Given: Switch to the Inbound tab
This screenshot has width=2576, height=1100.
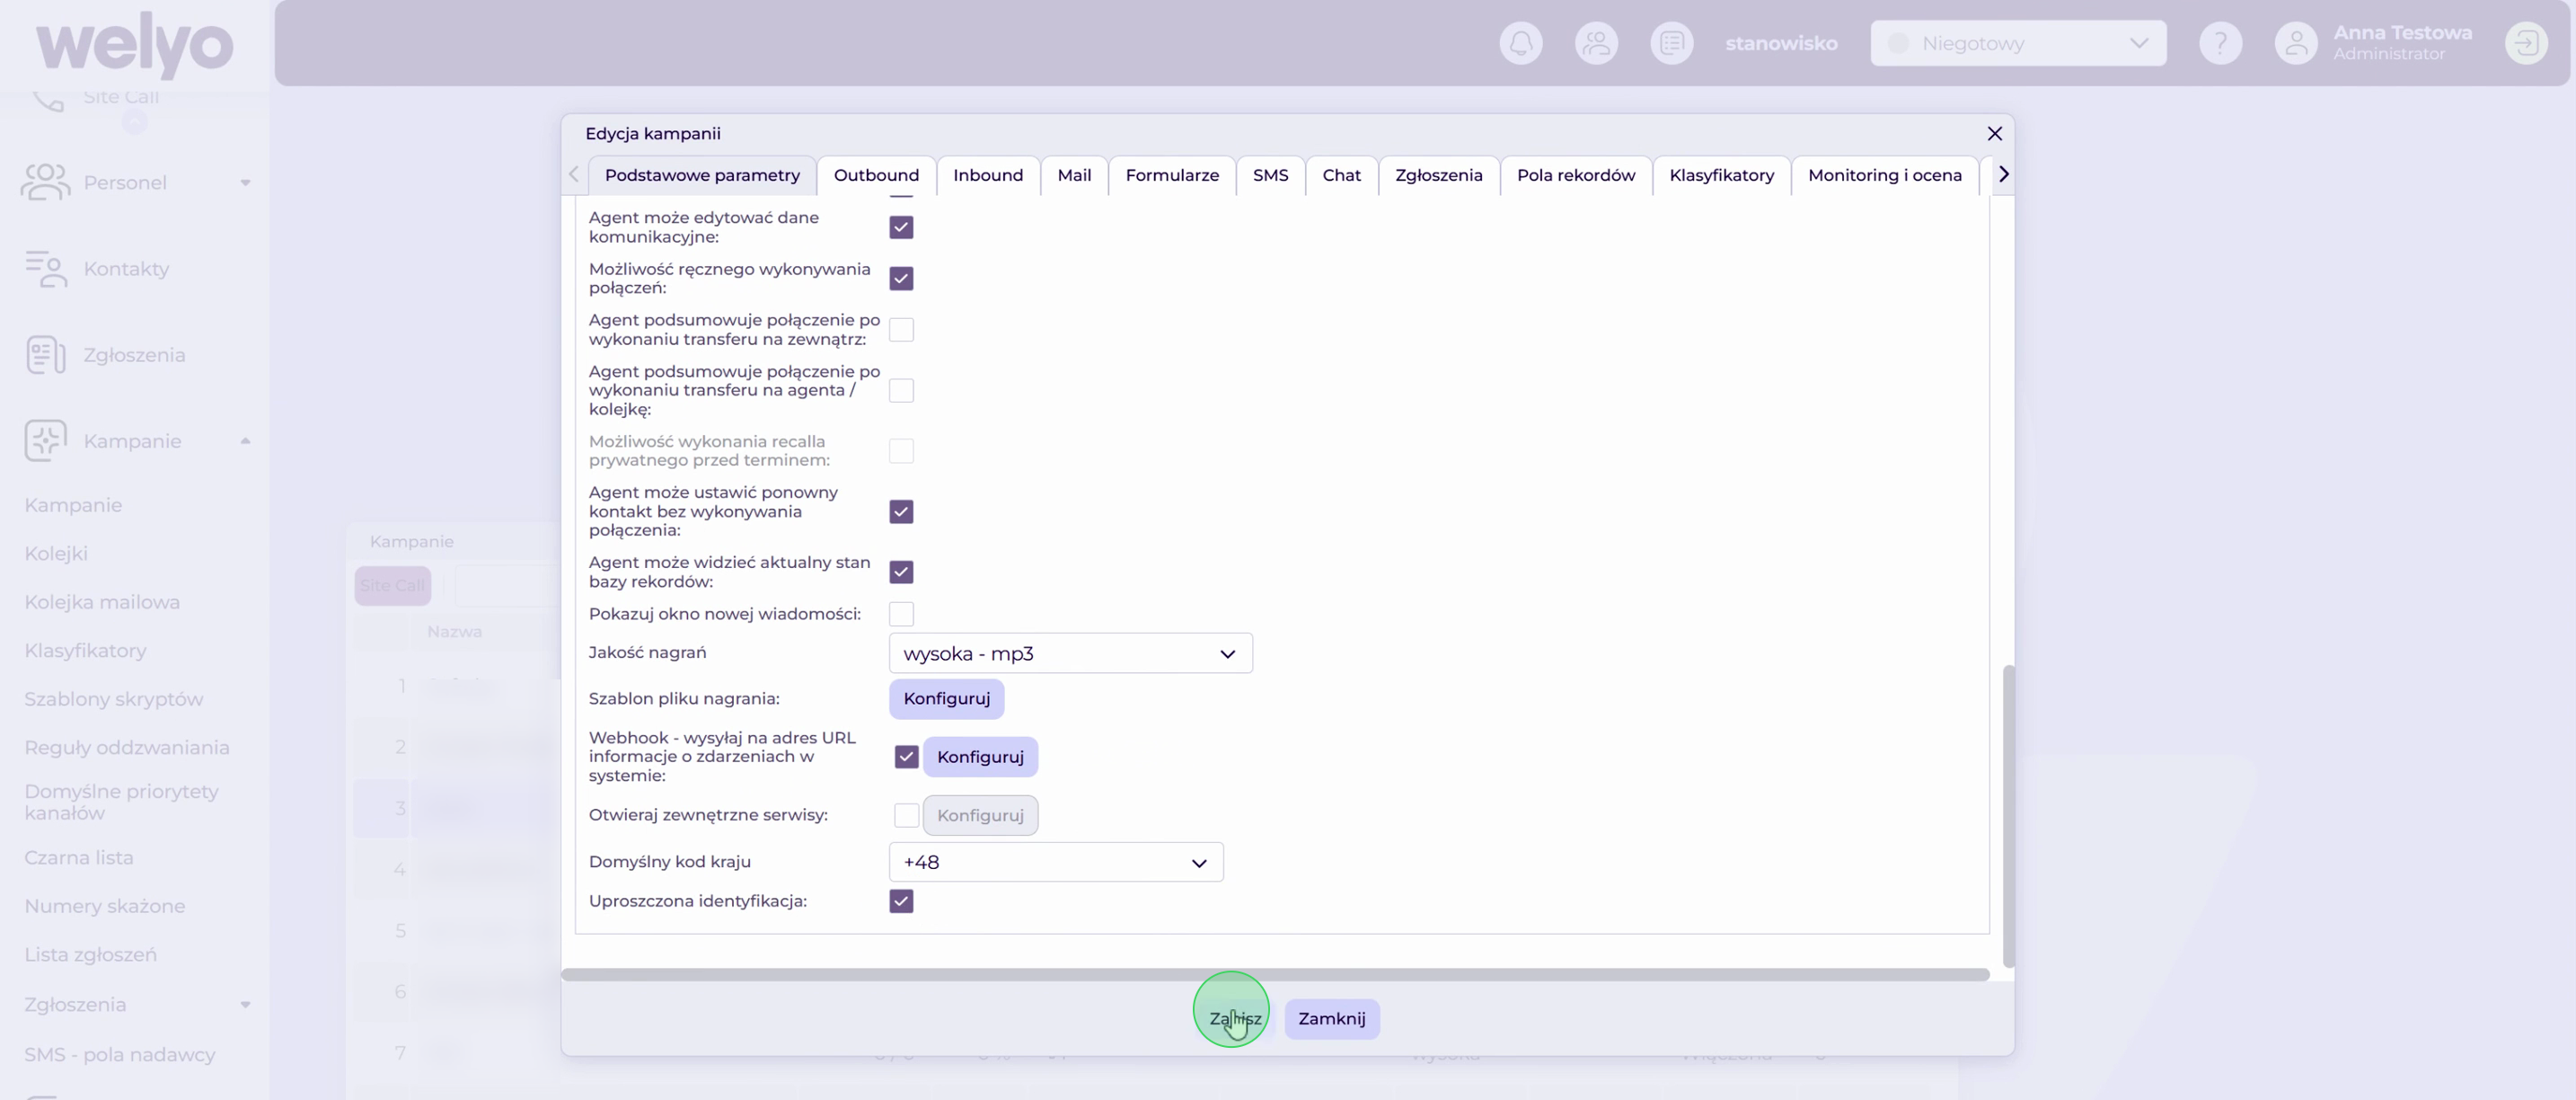Looking at the screenshot, I should pos(988,175).
